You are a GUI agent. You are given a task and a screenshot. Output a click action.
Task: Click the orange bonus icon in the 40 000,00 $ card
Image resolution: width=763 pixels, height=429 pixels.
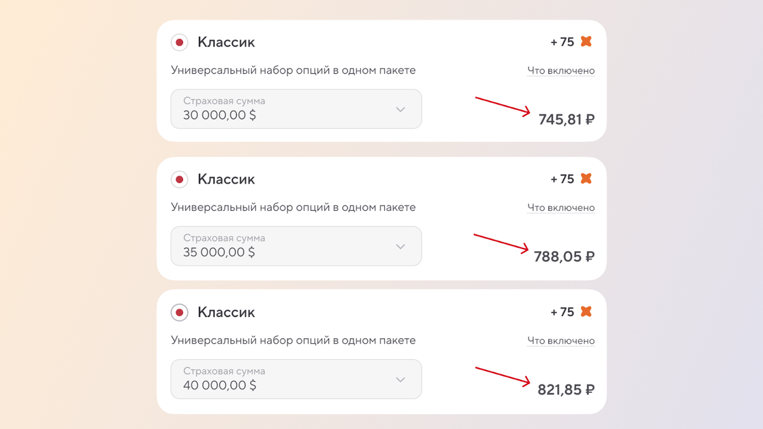tap(586, 311)
